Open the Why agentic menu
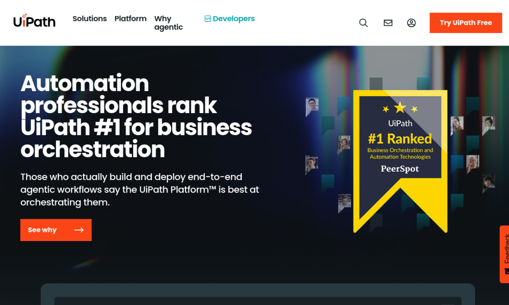The width and height of the screenshot is (509, 305). point(169,23)
